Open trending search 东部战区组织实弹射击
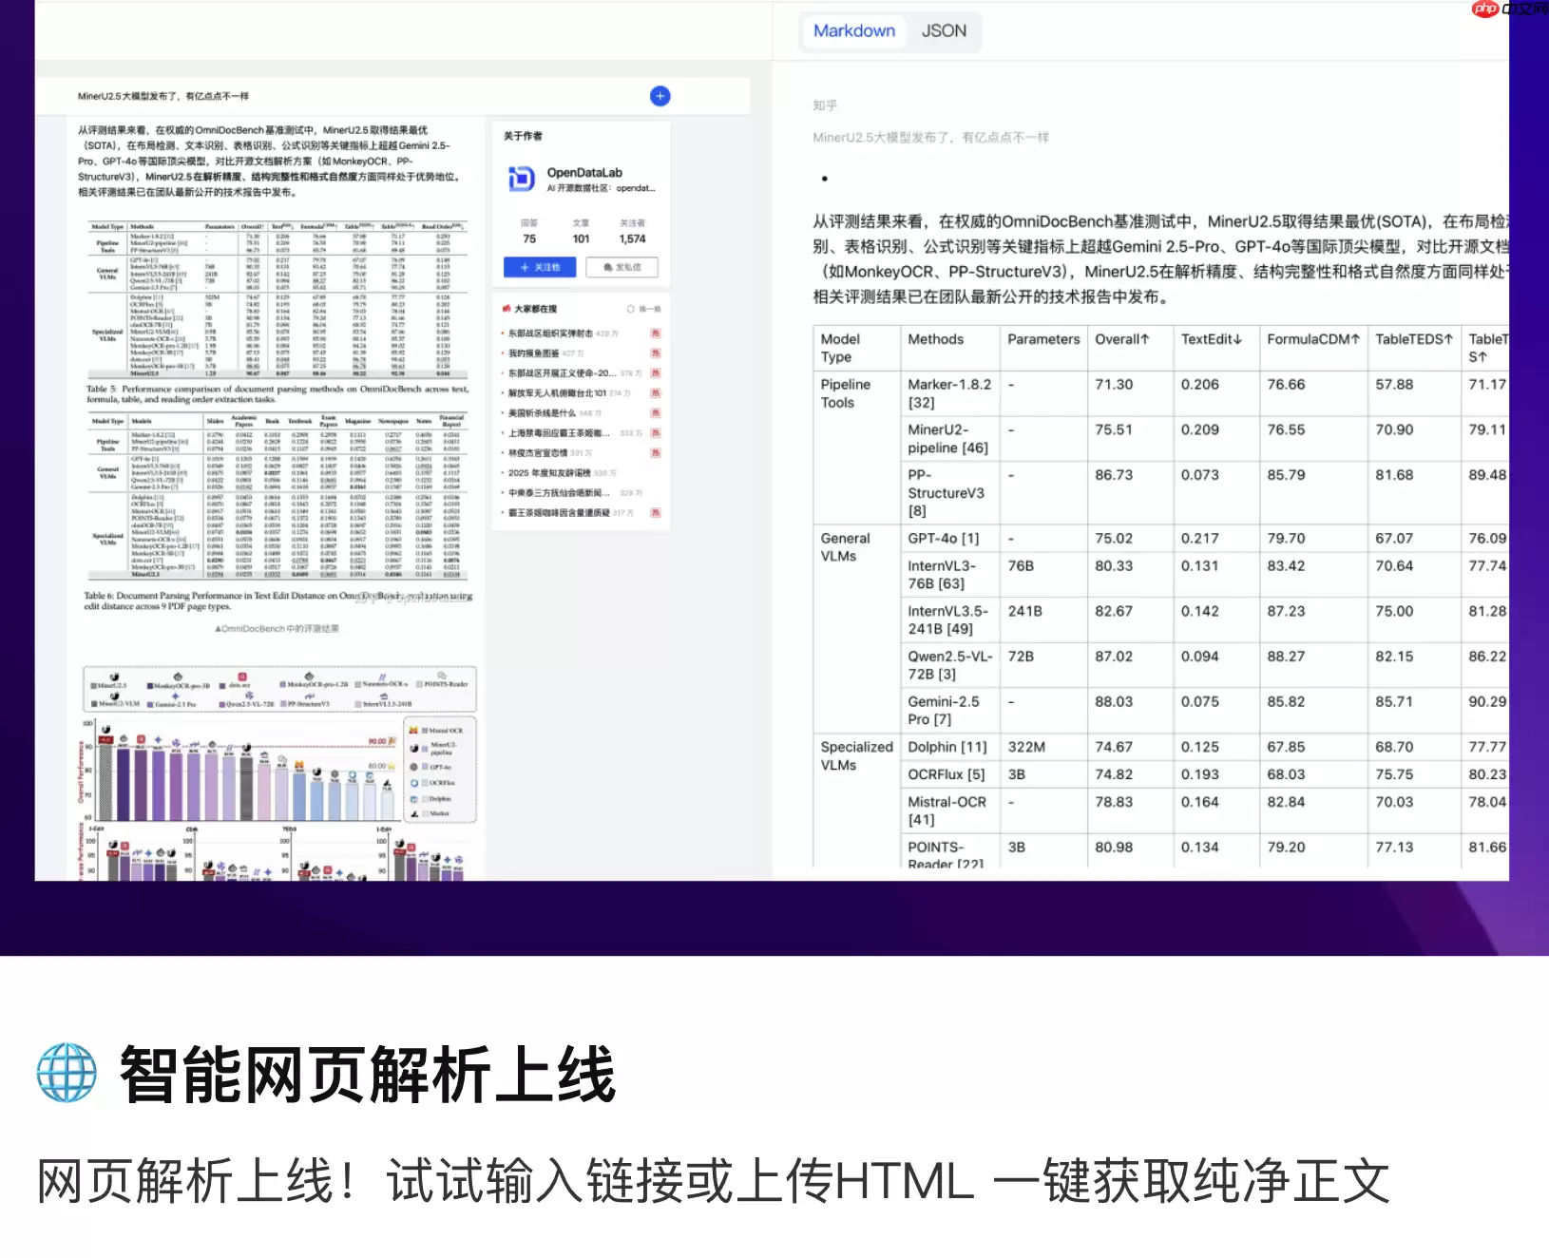Viewport: 1549px width, 1258px height. tap(550, 334)
